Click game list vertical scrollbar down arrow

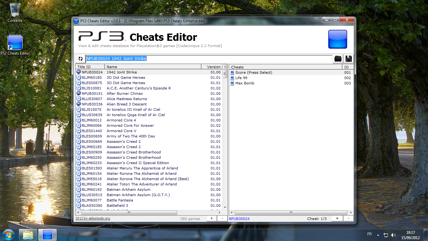pos(225,207)
